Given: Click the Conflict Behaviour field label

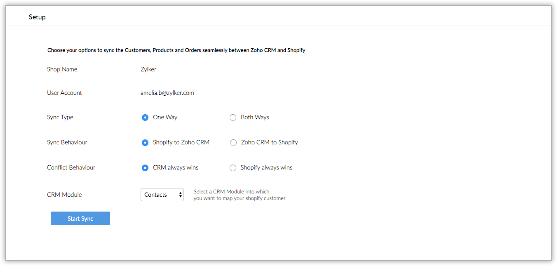Looking at the screenshot, I should [71, 167].
